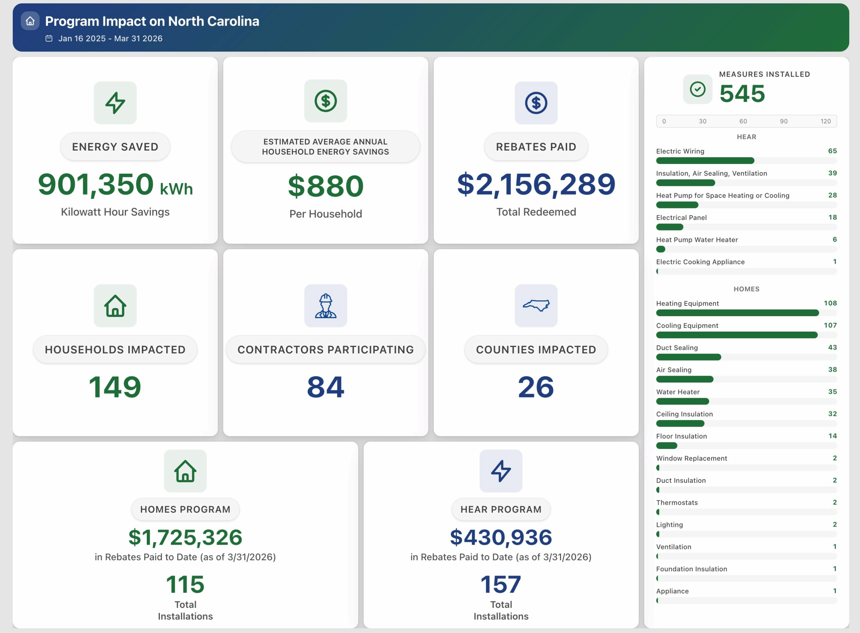860x633 pixels.
Task: Click the HEAR section heading
Action: point(746,137)
